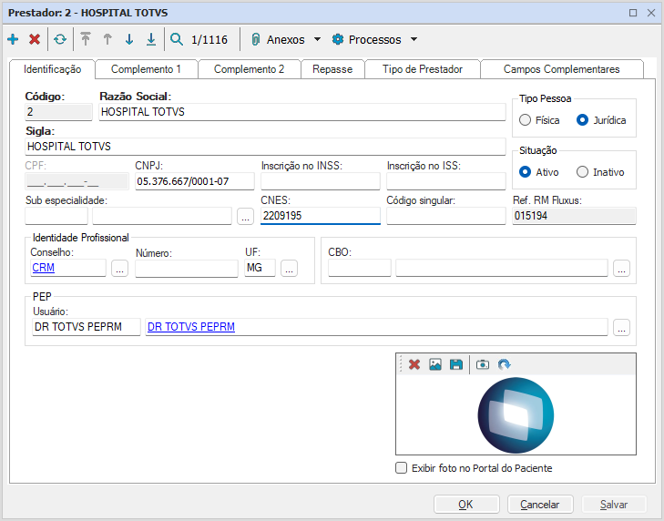The height and width of the screenshot is (521, 664).
Task: Save photo with floppy disk icon
Action: tap(456, 364)
